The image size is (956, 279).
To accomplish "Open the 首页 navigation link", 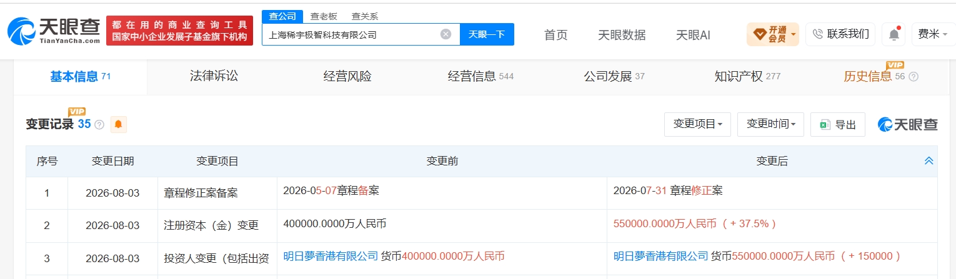I will click(555, 35).
